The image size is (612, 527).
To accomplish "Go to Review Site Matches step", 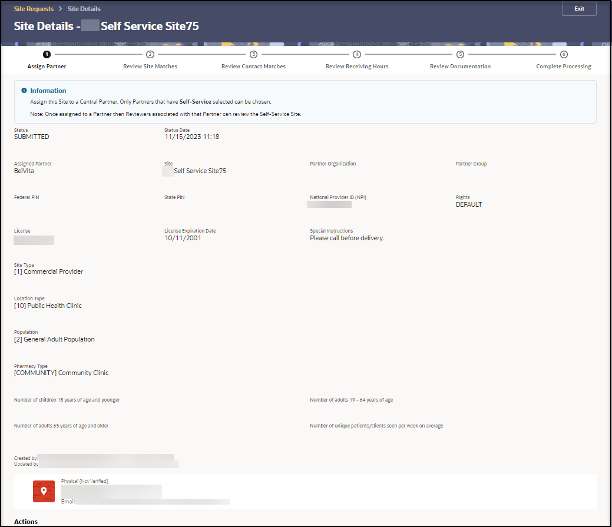I will pos(150,67).
